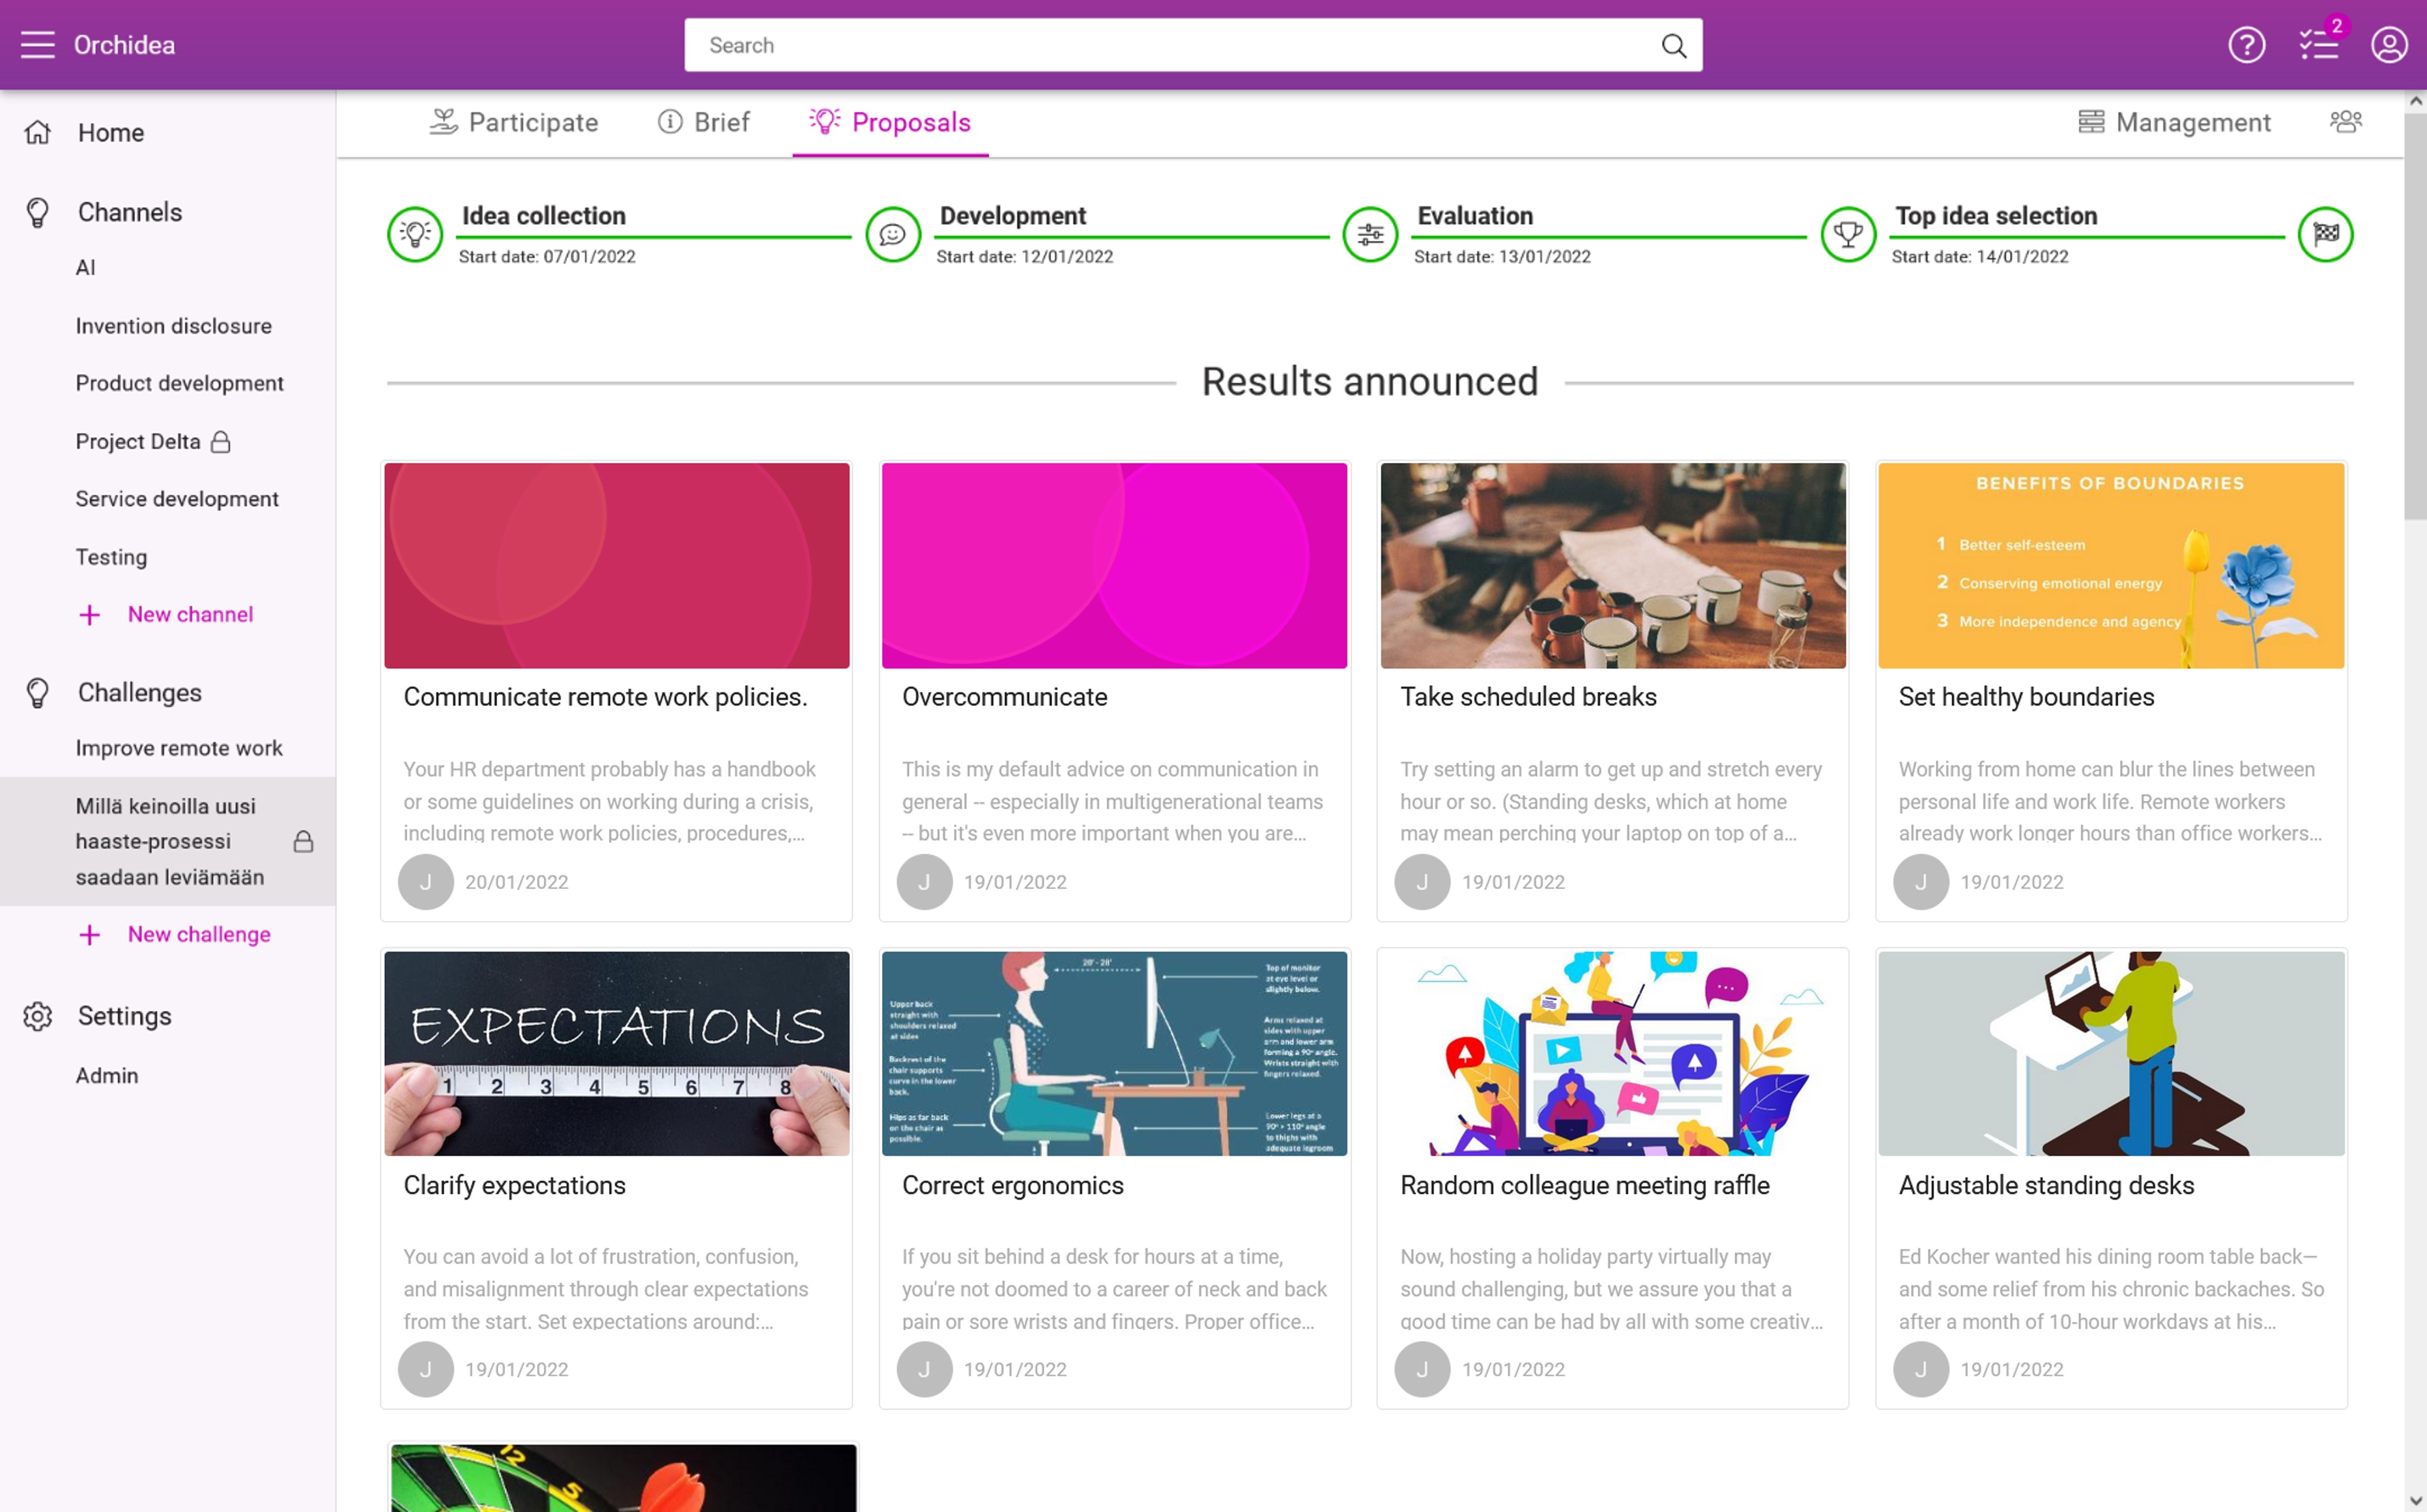Click the Random colleague meeting raffle title
The image size is (2427, 1512).
click(1584, 1185)
